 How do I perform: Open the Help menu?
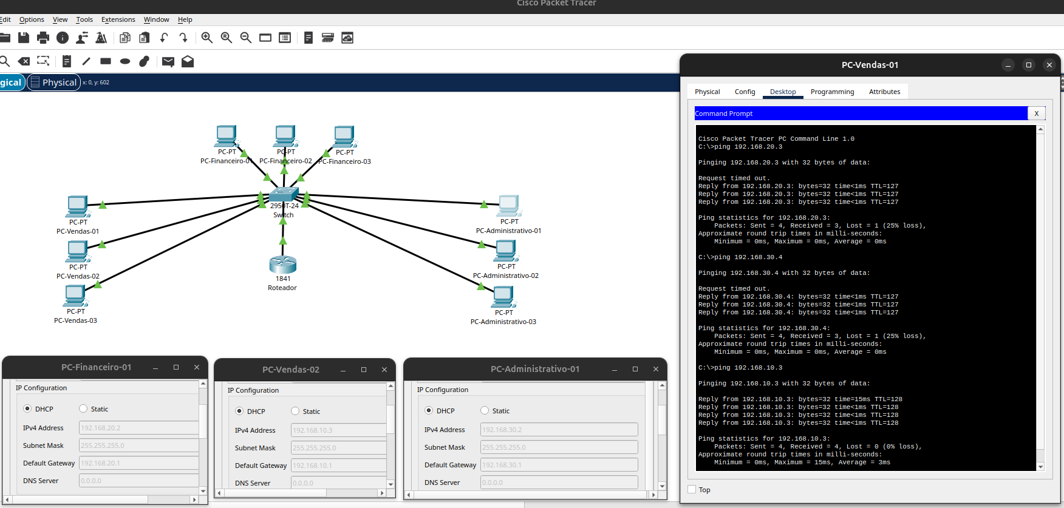185,19
